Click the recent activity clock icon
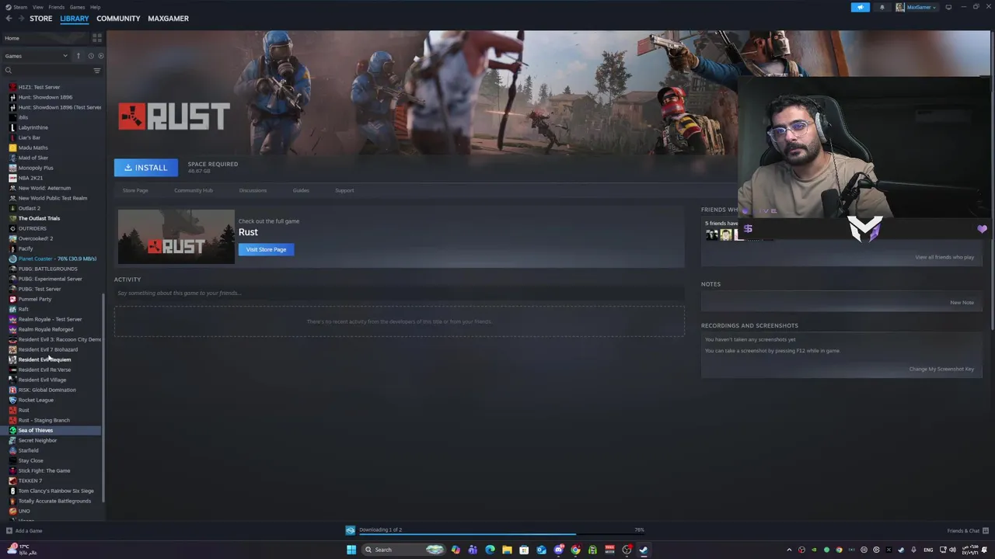Image resolution: width=995 pixels, height=559 pixels. pos(90,56)
